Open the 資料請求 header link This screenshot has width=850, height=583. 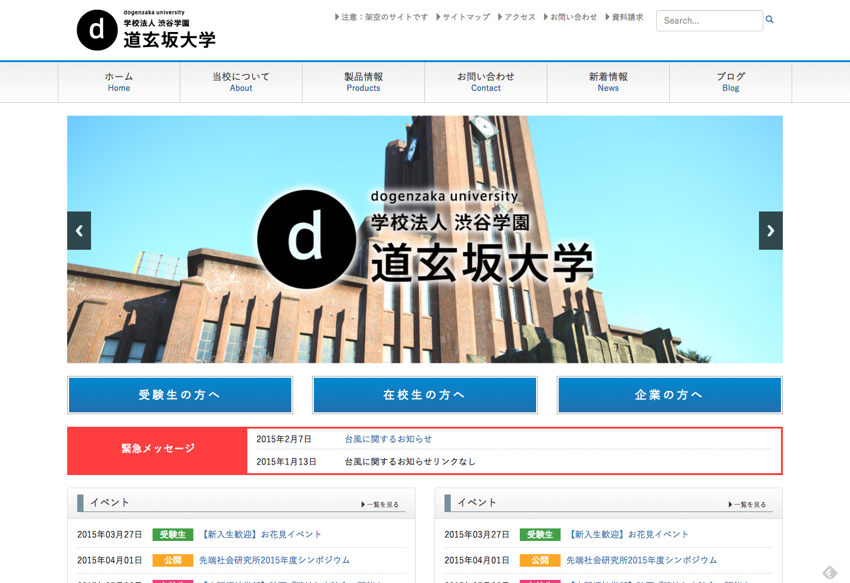pos(625,17)
